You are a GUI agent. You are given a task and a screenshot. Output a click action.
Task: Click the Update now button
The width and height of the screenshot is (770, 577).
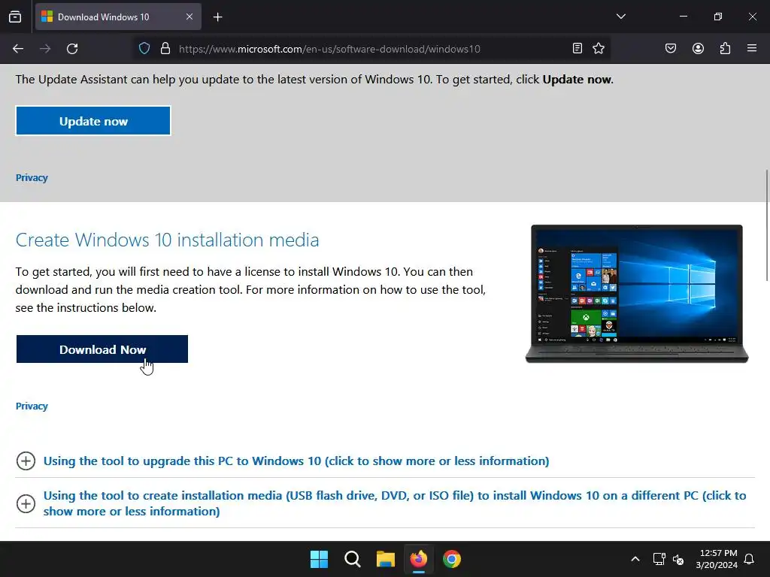coord(93,121)
